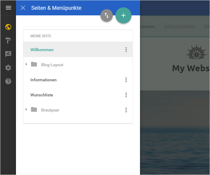
Task: Open options menu for Willkommen page
Action: pyautogui.click(x=126, y=50)
